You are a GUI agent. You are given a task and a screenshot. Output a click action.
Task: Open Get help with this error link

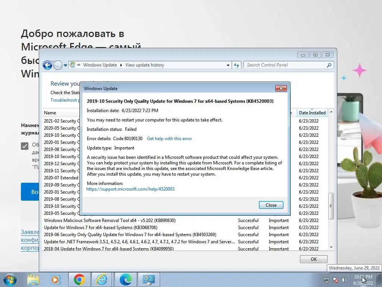click(169, 139)
